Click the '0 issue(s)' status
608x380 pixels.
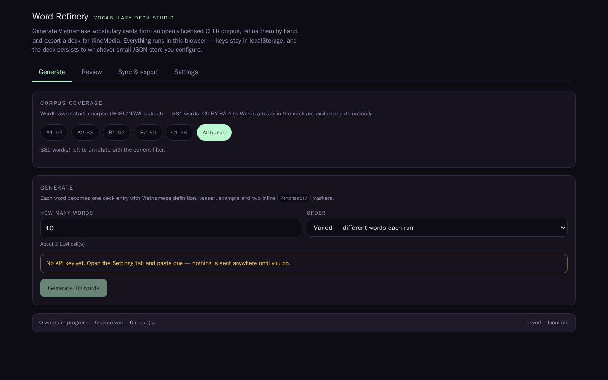(142, 323)
